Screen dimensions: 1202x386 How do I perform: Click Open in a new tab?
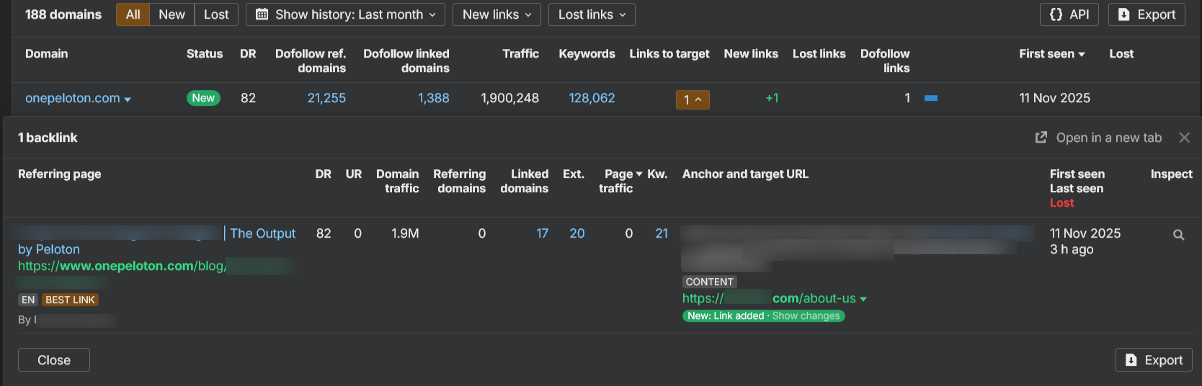[x=1108, y=138]
